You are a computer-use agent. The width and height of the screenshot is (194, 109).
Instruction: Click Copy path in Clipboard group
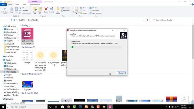pos(24,11)
